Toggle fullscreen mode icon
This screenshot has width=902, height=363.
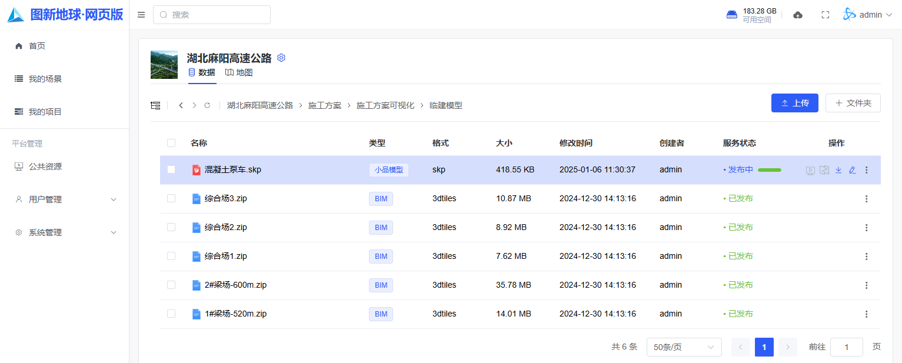[x=826, y=15]
